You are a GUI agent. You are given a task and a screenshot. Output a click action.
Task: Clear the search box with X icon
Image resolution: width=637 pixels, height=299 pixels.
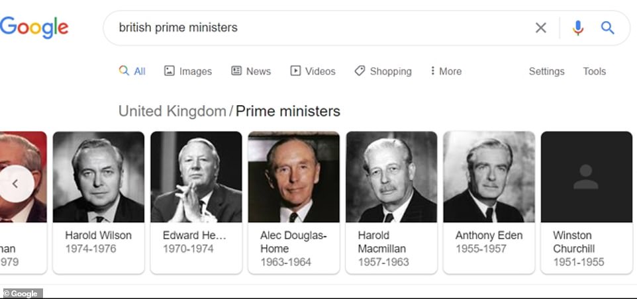click(541, 28)
